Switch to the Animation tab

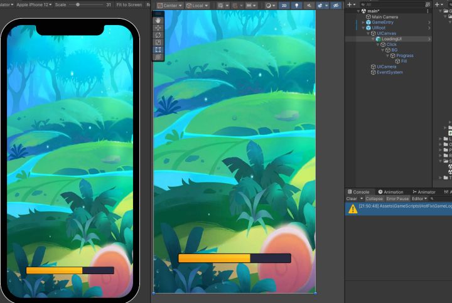390,192
